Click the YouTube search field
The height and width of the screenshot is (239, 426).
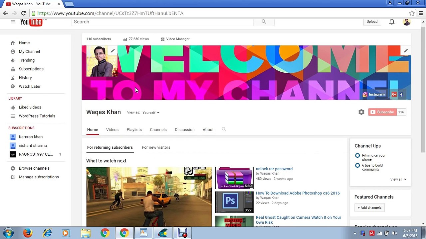click(163, 22)
